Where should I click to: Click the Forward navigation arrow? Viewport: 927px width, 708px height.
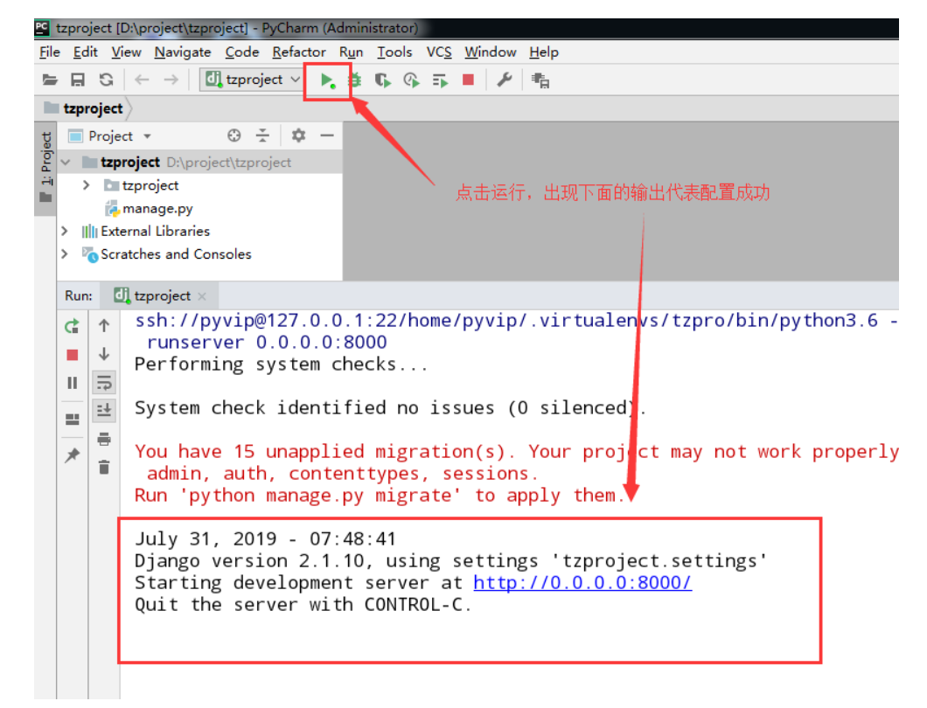tap(171, 80)
